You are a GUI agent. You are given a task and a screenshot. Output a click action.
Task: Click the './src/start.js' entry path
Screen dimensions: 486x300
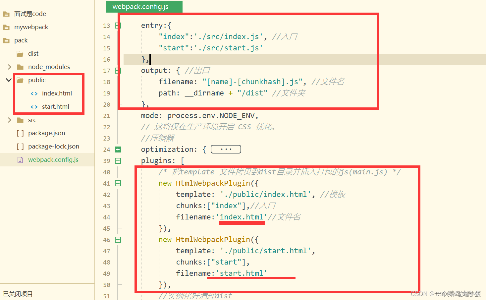click(228, 48)
